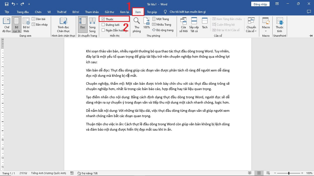Switch to Trợ giúp help tab
The width and height of the screenshot is (314, 176).
152,12
